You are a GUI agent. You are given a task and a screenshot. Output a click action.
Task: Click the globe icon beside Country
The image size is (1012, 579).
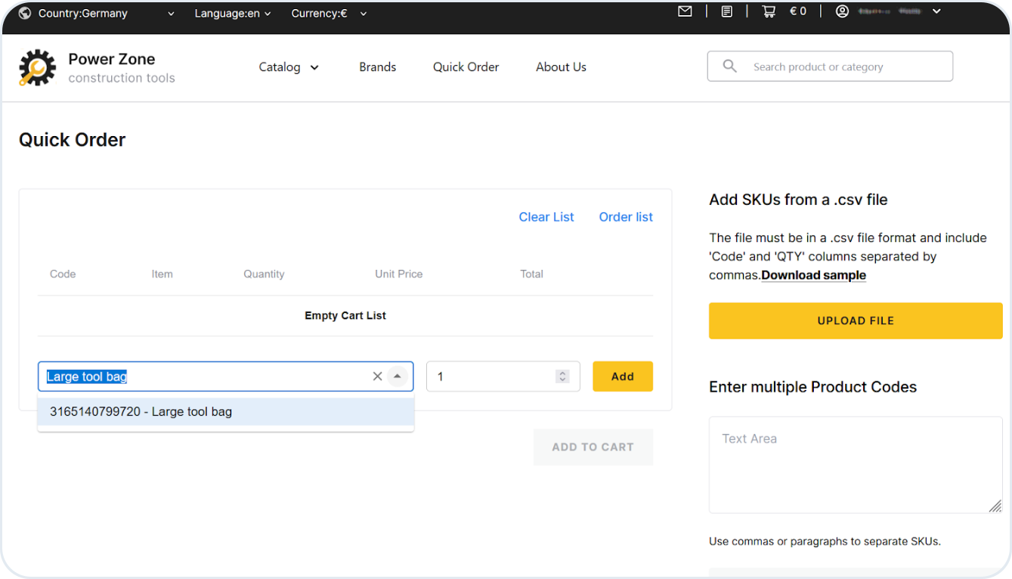(x=25, y=13)
